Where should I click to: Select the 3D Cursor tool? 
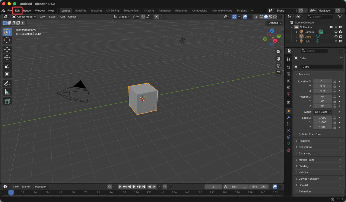pyautogui.click(x=7, y=40)
